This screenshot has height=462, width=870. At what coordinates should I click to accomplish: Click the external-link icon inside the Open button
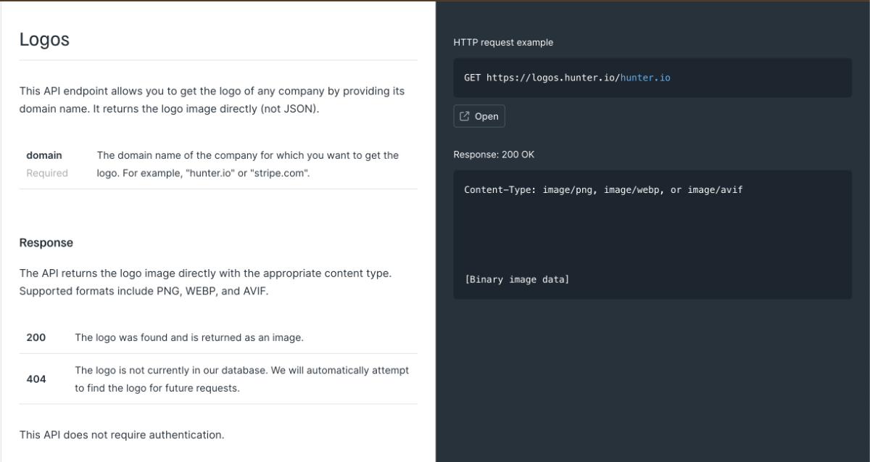pos(465,115)
